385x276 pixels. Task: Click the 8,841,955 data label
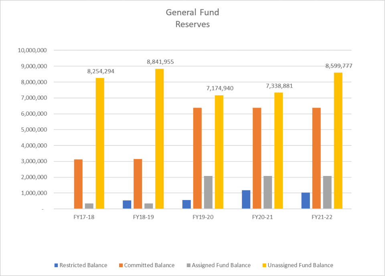click(160, 62)
